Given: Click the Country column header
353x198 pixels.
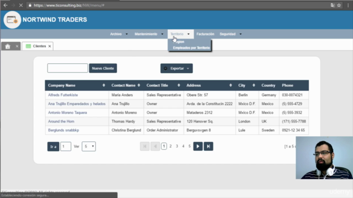Looking at the screenshot, I should coord(269,85).
